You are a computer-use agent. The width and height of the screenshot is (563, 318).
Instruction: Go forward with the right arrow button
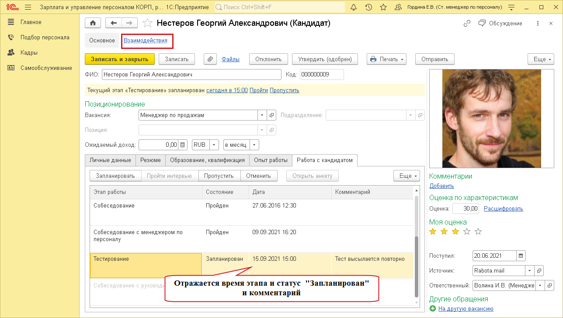click(130, 23)
